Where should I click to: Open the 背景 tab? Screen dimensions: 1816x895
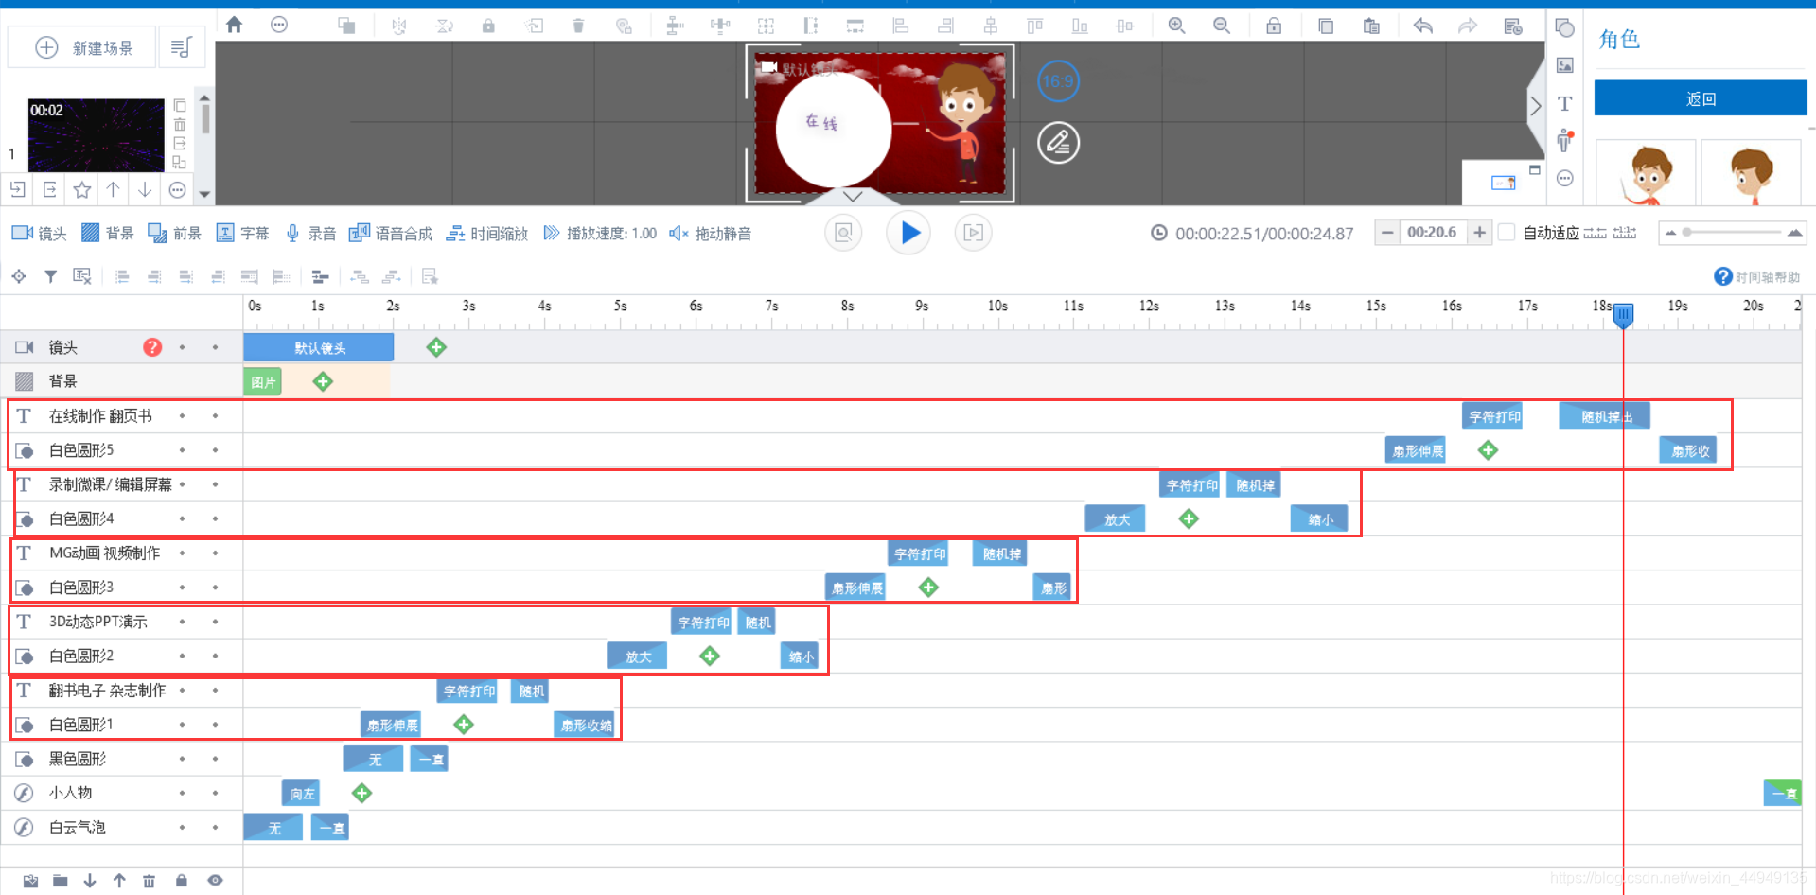107,234
